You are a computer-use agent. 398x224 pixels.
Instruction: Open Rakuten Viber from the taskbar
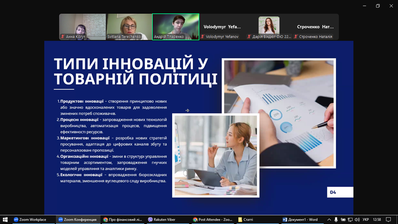162,220
